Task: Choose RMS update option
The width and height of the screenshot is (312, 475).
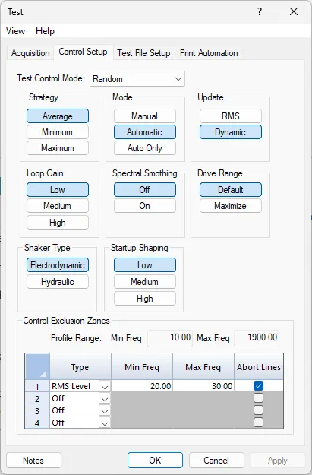Action: [x=231, y=116]
